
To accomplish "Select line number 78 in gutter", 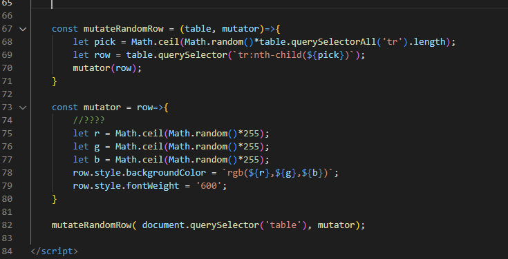I will pos(7,173).
